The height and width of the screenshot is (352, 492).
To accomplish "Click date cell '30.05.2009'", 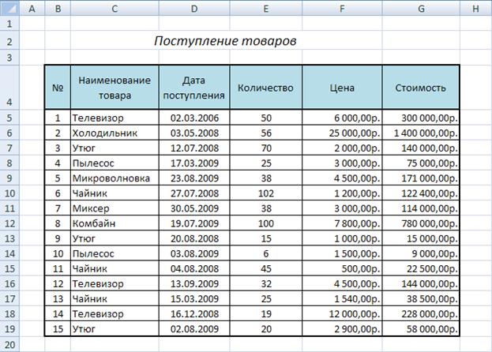I will coord(194,208).
